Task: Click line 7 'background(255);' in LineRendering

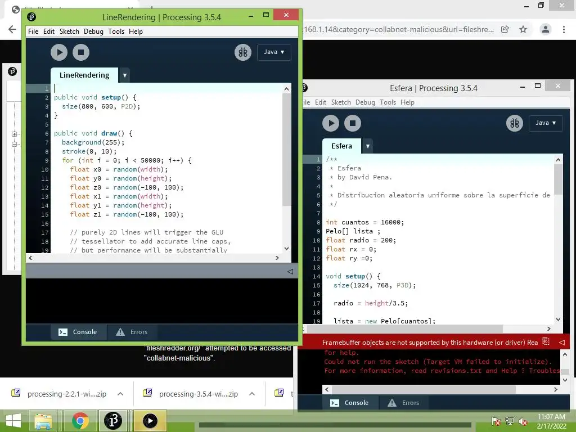Action: pos(93,142)
